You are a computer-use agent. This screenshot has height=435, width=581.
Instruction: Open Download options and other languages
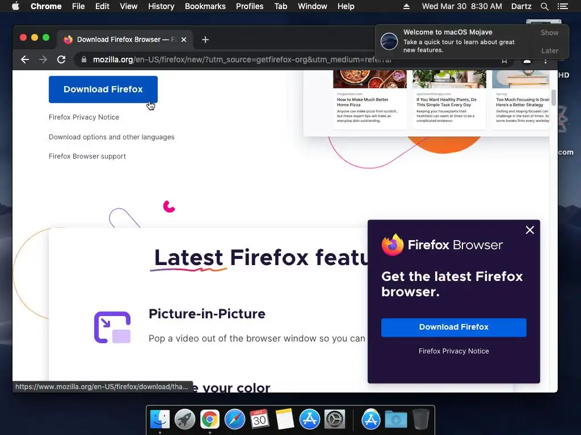[x=112, y=137]
